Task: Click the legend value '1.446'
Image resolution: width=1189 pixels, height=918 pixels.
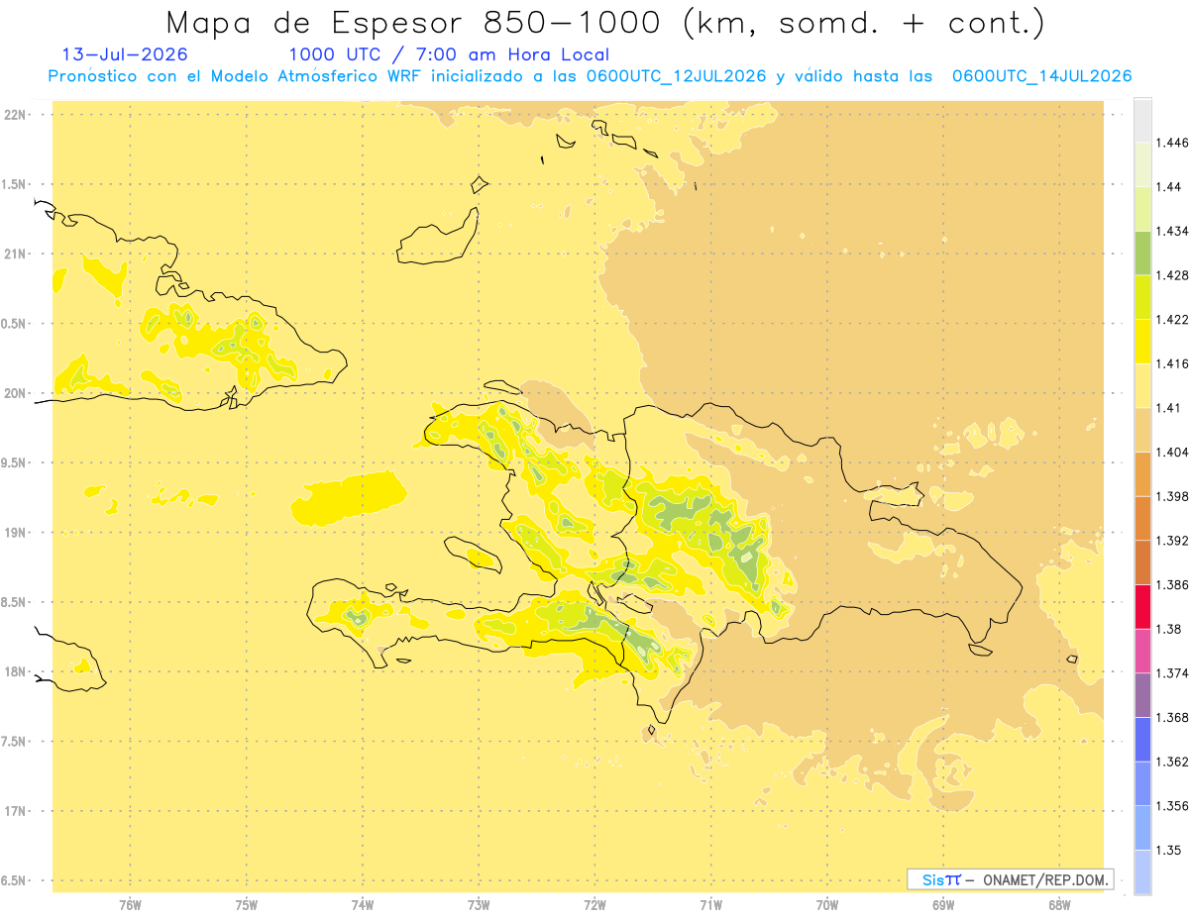Action: coord(1172,143)
